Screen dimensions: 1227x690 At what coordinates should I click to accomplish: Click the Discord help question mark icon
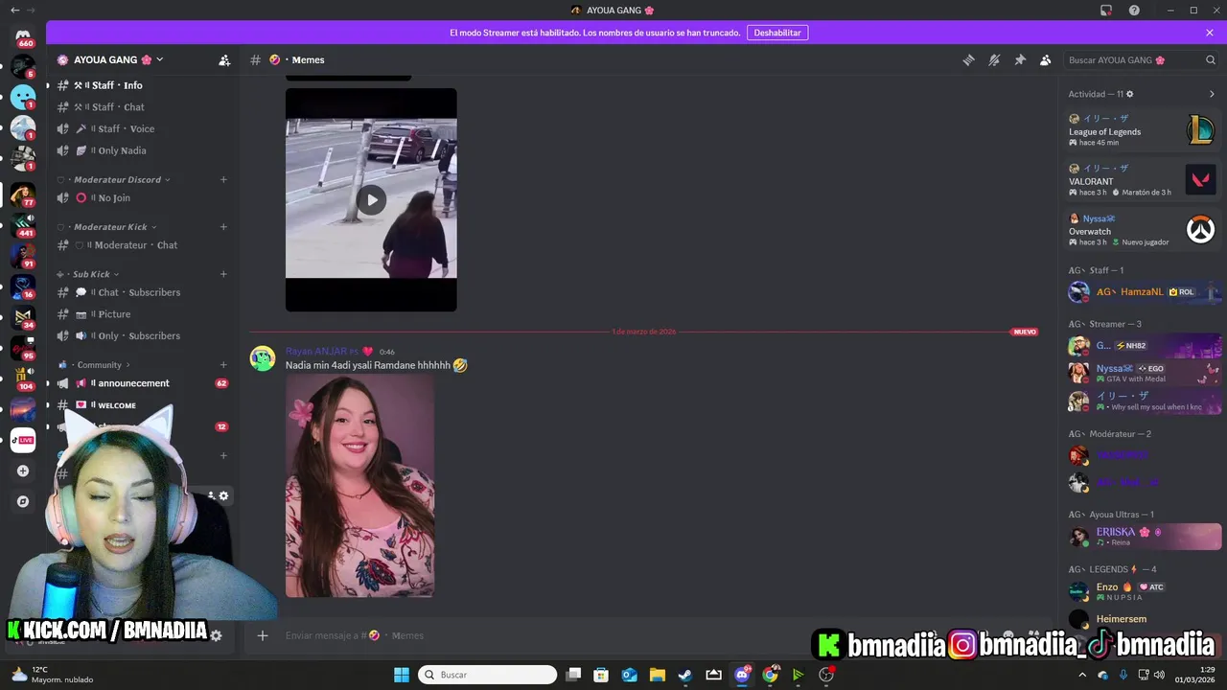point(1134,11)
